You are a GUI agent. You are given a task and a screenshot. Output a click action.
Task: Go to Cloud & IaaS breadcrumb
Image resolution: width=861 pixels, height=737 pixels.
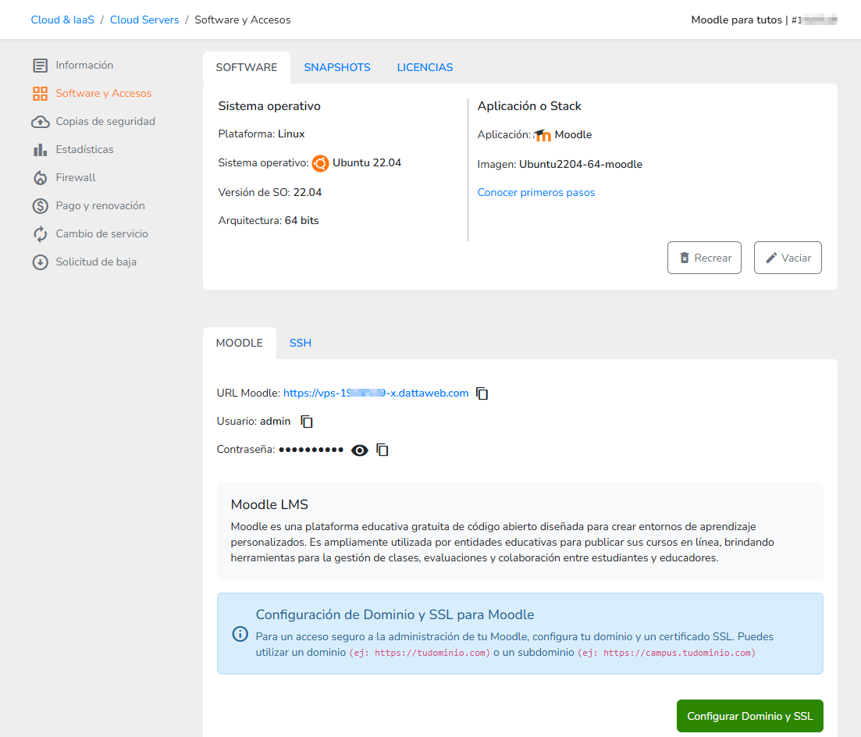62,20
